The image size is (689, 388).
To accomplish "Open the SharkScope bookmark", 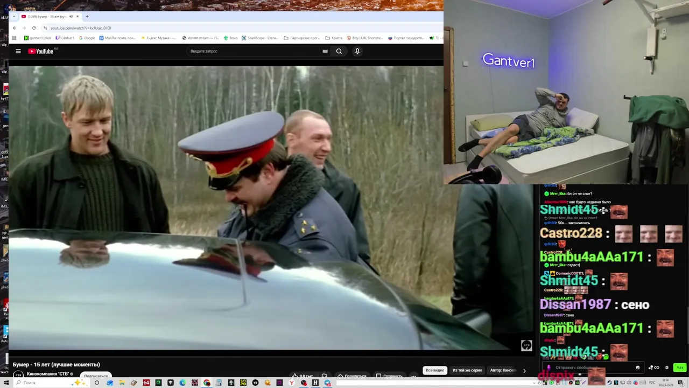I will click(x=260, y=38).
